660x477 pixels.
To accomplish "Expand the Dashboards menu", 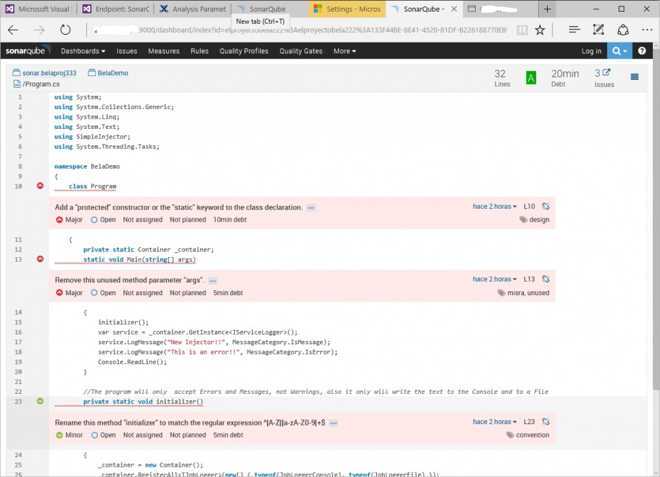I will tap(83, 51).
